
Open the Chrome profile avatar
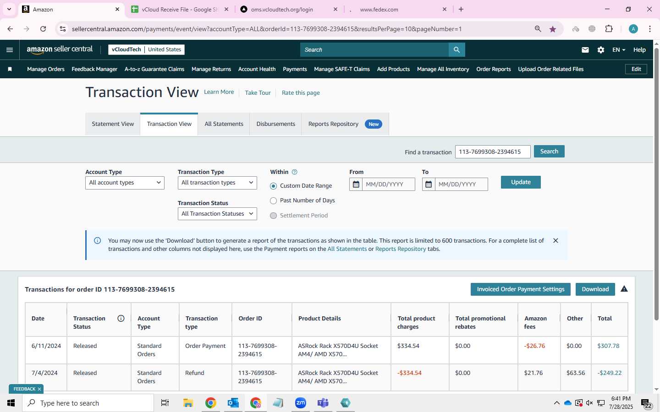pos(633,29)
